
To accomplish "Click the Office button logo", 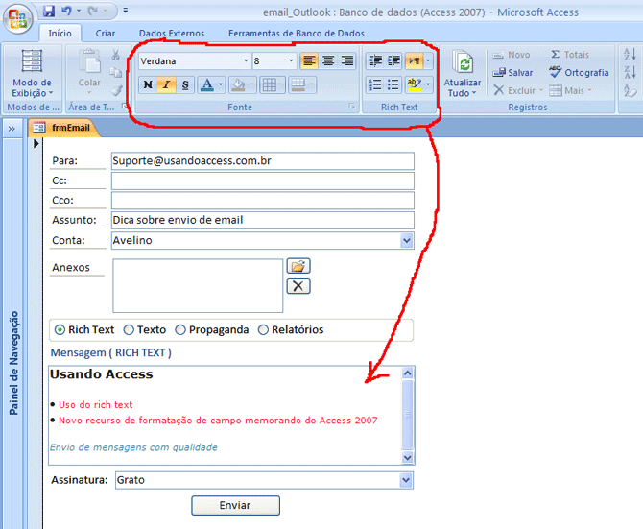I will pos(17,19).
